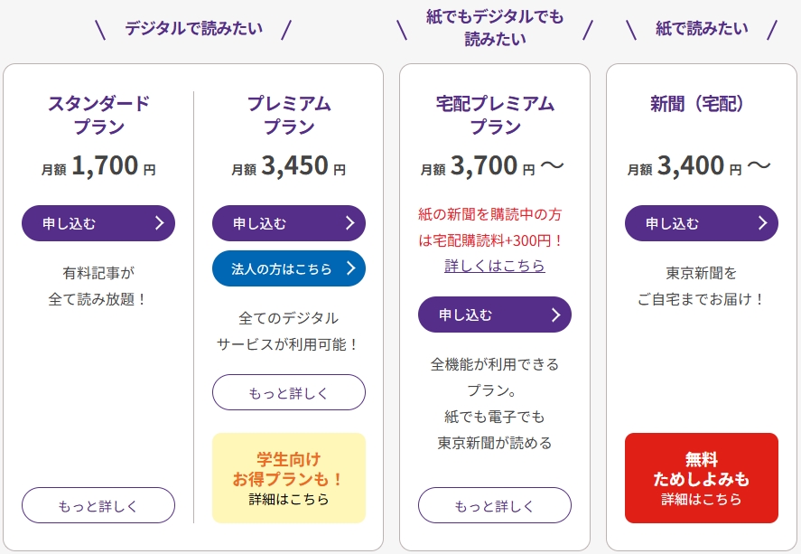This screenshot has width=801, height=554.
Task: Apply for 新聞（宅配）home delivery
Action: [x=701, y=223]
